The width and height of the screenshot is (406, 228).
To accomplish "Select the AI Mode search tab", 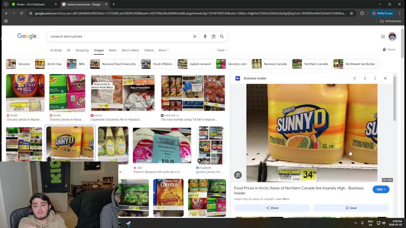I will [x=56, y=50].
